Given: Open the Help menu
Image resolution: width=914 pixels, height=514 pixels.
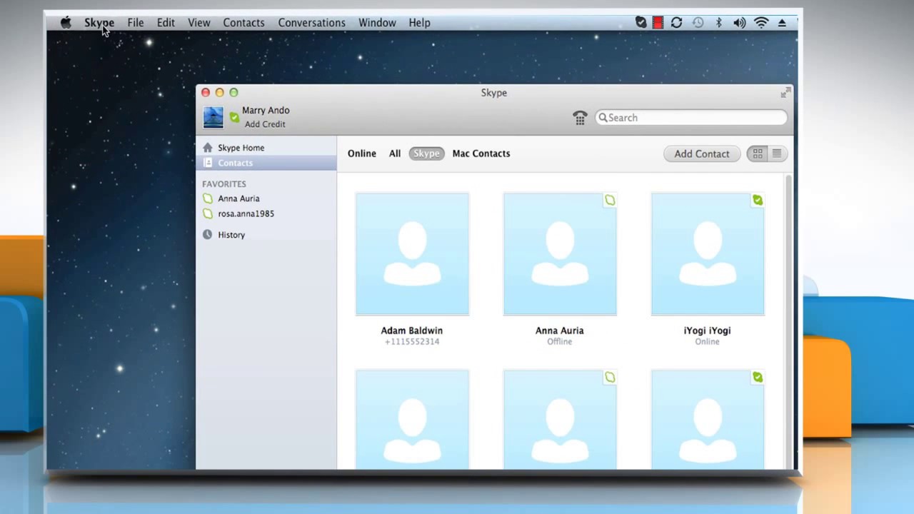Looking at the screenshot, I should pos(420,23).
